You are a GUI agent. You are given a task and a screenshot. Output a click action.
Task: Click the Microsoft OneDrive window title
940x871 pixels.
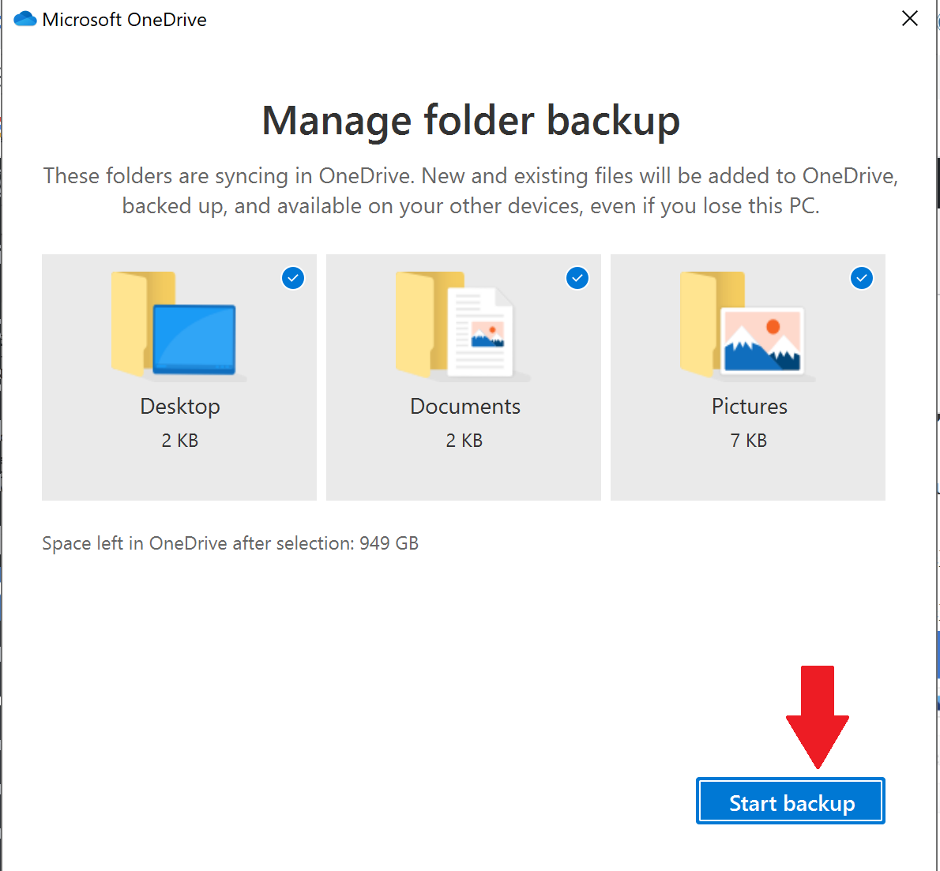125,20
